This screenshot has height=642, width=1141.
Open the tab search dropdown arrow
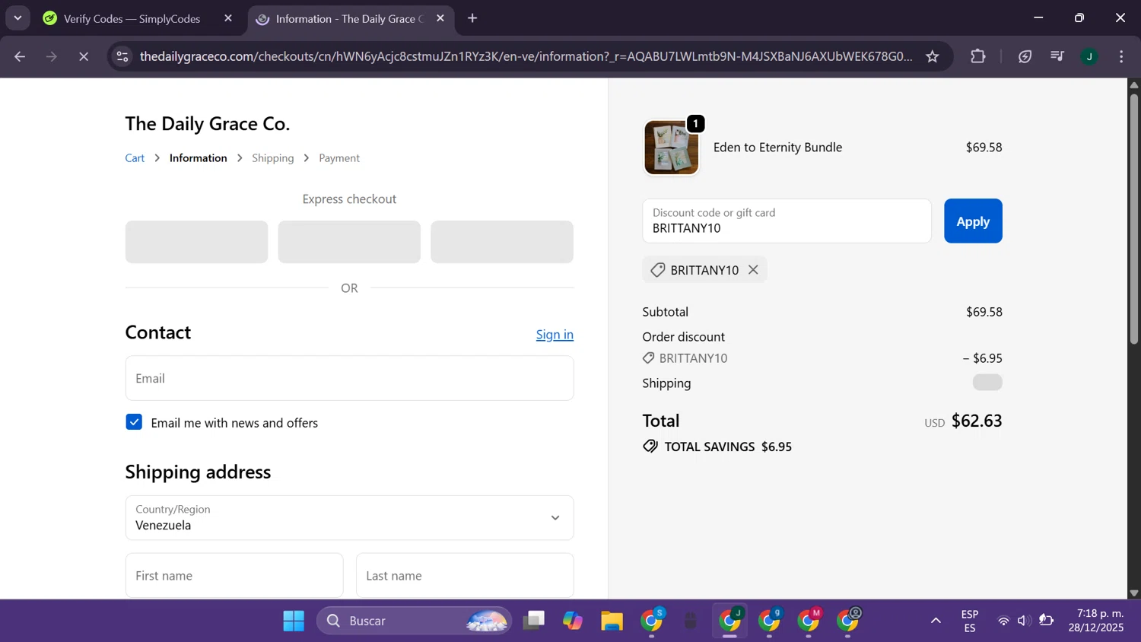(17, 18)
